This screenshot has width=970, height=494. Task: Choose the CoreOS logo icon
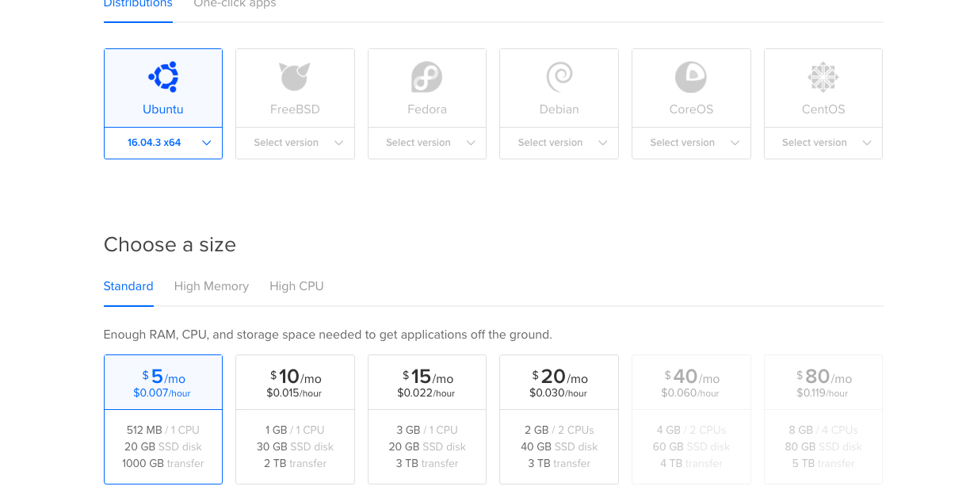(x=691, y=77)
